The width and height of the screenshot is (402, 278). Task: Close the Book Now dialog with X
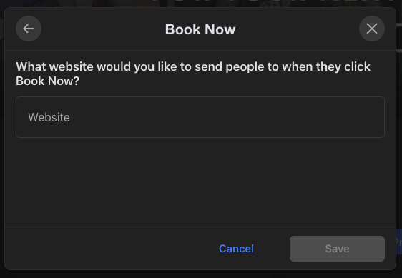(x=372, y=29)
